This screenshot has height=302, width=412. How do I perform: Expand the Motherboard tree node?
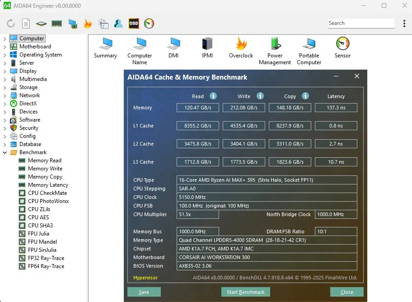coord(5,47)
